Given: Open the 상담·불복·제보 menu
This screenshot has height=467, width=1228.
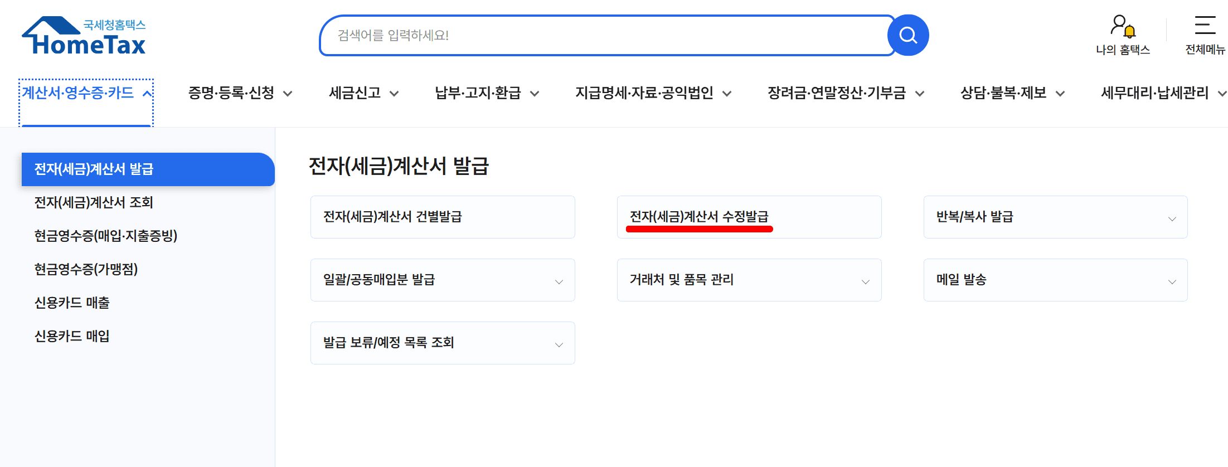Looking at the screenshot, I should pos(1012,93).
